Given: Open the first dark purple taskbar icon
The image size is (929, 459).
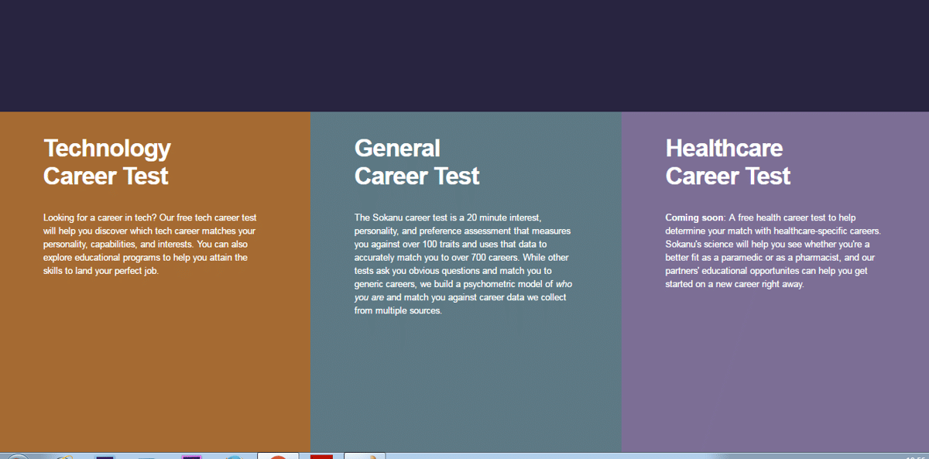Looking at the screenshot, I should point(105,457).
